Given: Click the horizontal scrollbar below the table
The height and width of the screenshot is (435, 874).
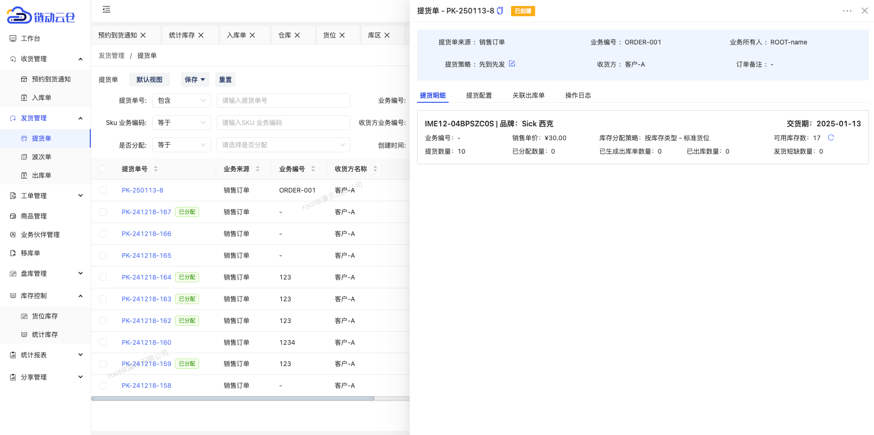Looking at the screenshot, I should click(x=232, y=398).
